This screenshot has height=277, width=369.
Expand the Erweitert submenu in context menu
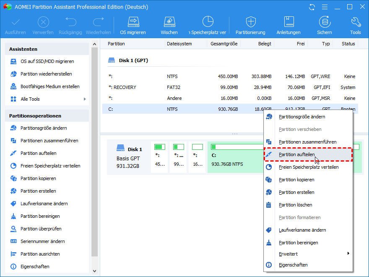(x=348, y=254)
